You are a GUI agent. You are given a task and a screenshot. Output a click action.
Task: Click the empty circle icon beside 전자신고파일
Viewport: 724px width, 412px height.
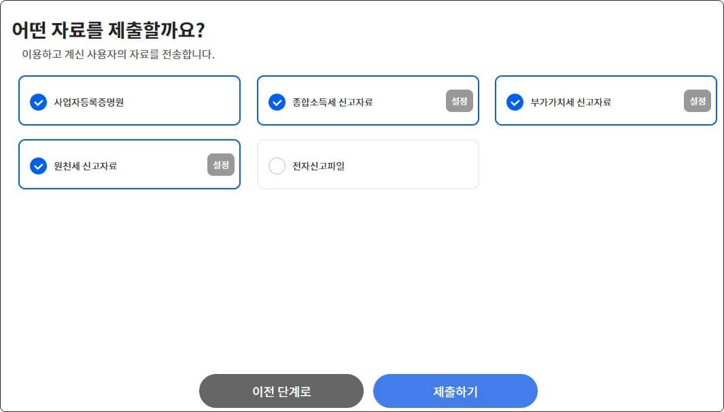pos(277,164)
